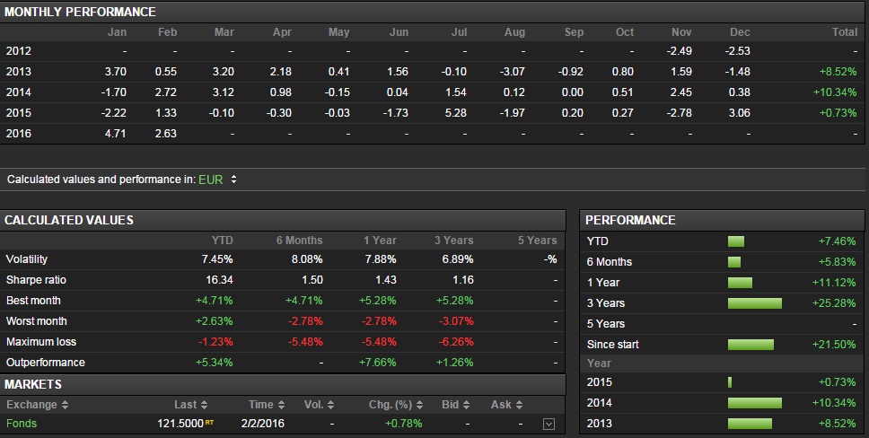Sort markets by Chg. (%) arrows

(x=417, y=405)
